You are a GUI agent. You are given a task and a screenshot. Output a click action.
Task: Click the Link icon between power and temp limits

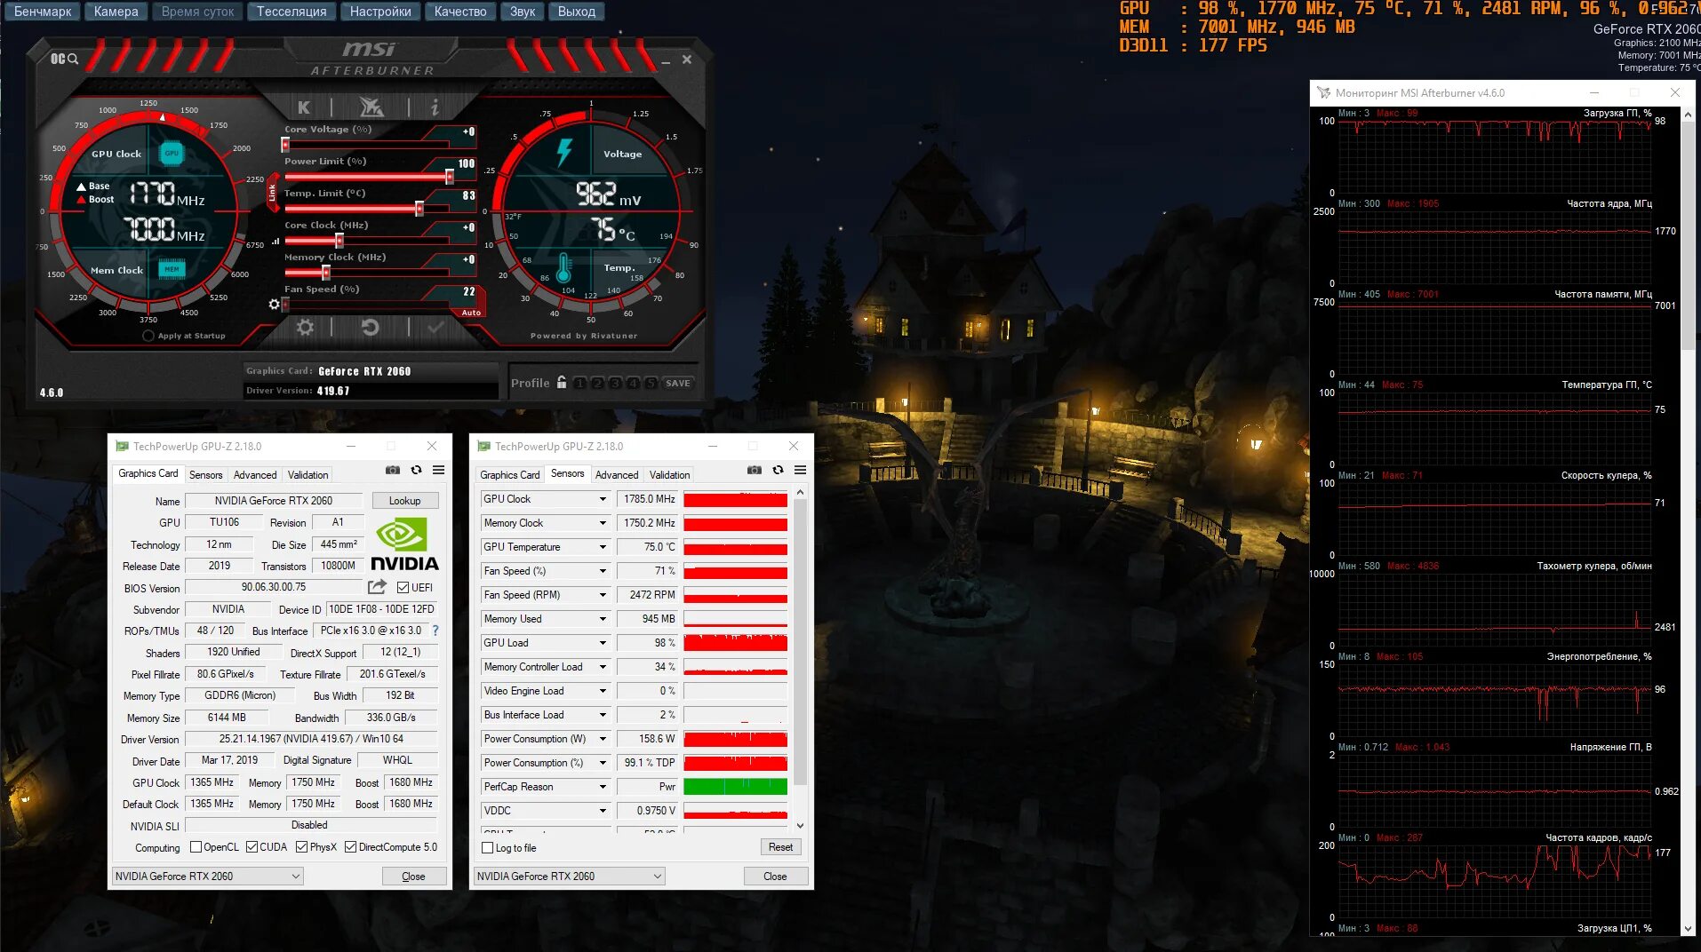(273, 194)
